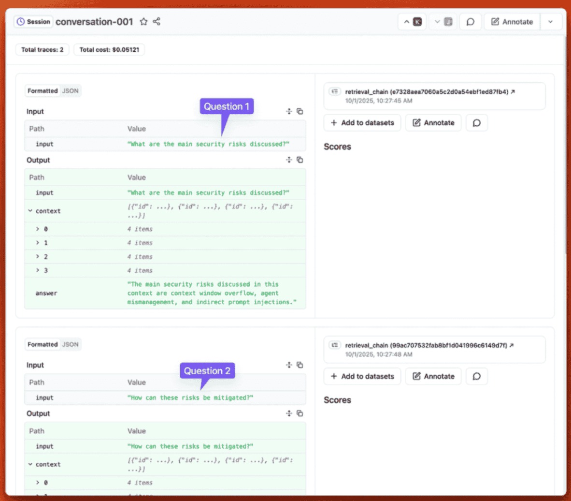Viewport: 571px width, 501px height.
Task: Open comment icon for second retrieval_chain trace
Action: [x=476, y=376]
